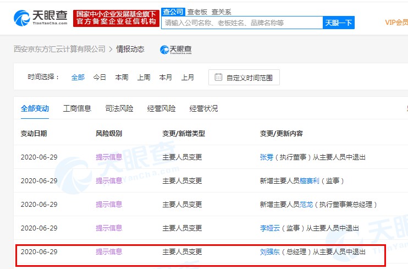The height and width of the screenshot is (269, 408).
Task: Open the VIP会员 link
Action: coord(396,23)
